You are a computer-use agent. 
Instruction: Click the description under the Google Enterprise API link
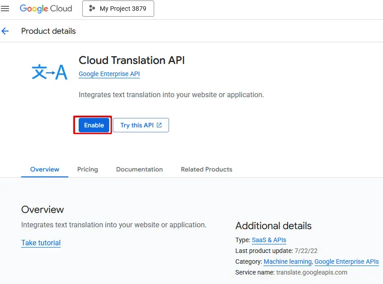[171, 95]
